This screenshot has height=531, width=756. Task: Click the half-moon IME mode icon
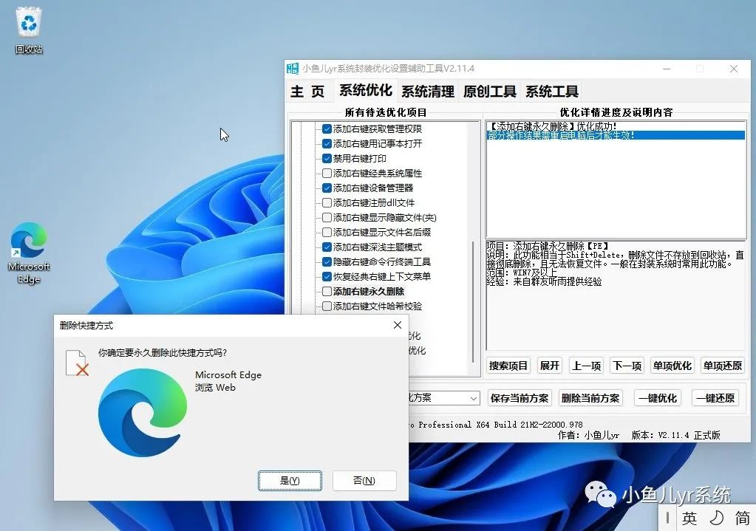point(717,518)
